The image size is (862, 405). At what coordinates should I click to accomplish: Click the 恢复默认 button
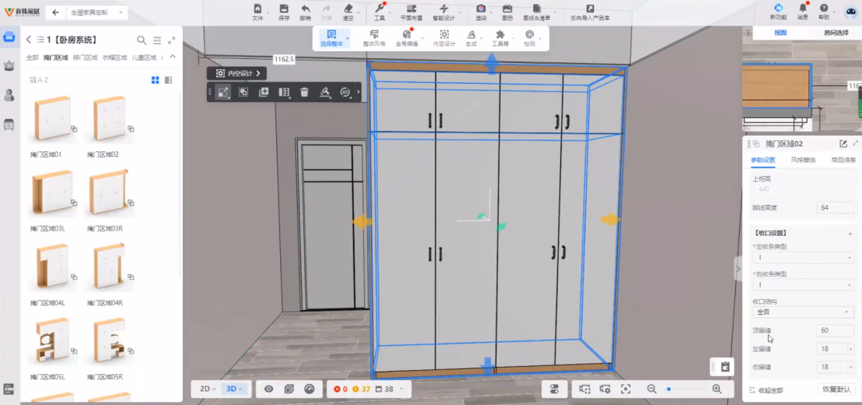837,390
